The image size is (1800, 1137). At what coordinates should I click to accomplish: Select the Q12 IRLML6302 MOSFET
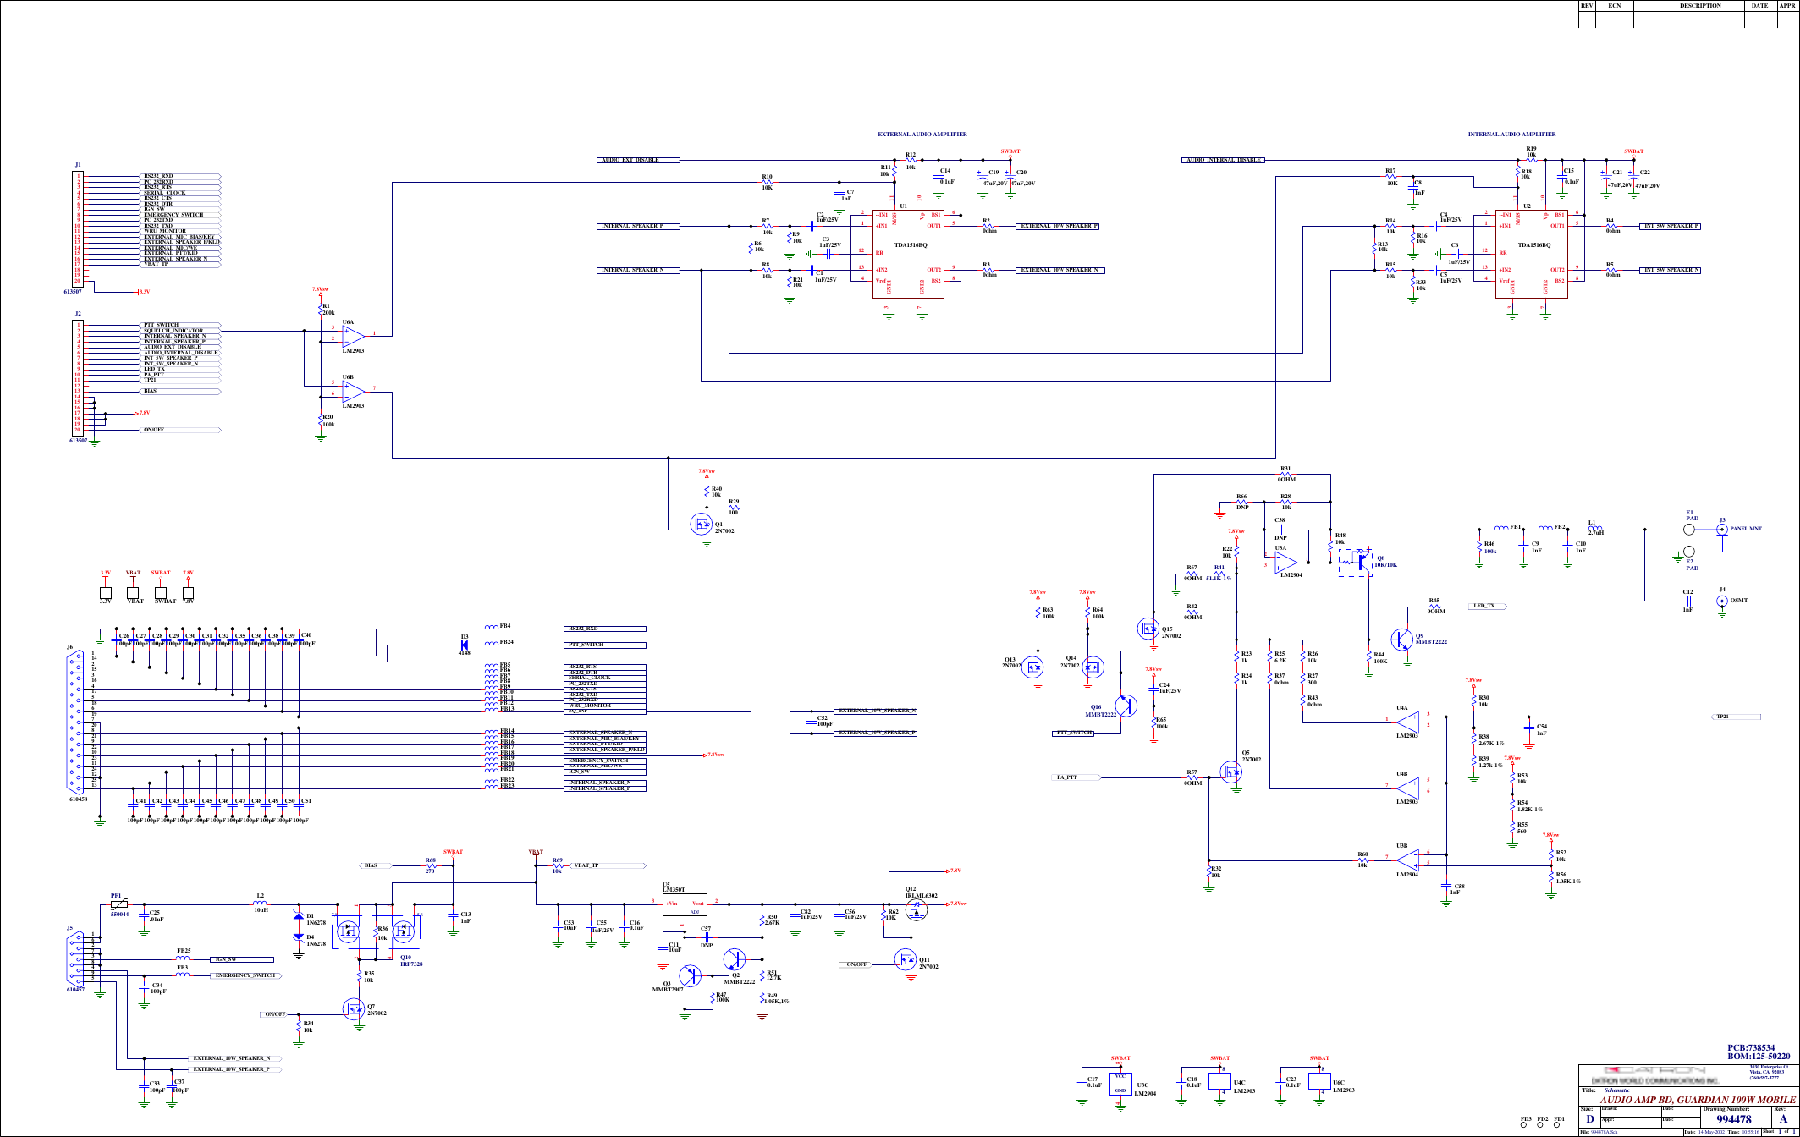917,910
